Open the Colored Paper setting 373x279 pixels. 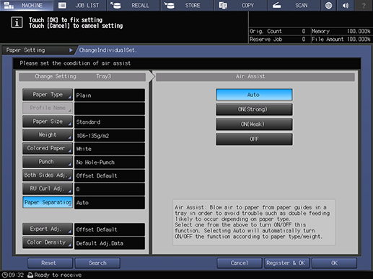[48, 148]
